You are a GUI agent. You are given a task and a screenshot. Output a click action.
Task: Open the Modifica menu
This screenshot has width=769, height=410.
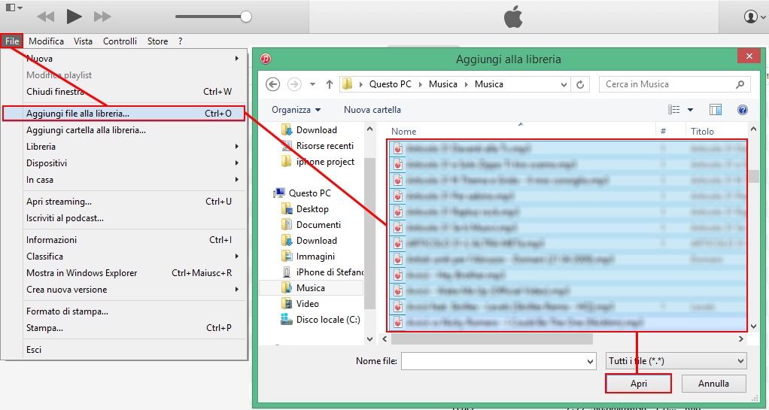point(46,41)
